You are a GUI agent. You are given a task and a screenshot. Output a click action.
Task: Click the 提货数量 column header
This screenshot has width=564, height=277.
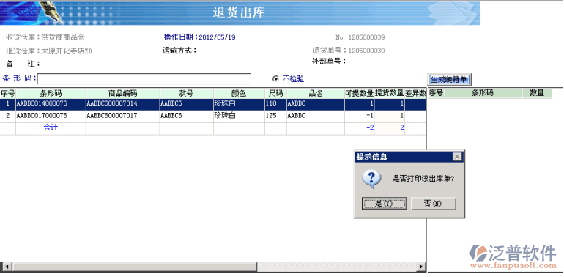click(x=390, y=94)
